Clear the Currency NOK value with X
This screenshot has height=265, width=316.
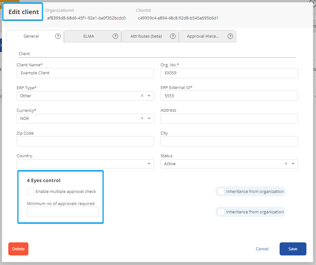142,118
